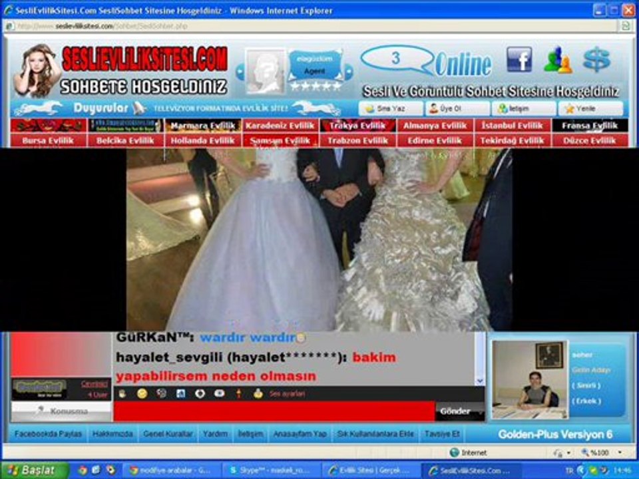Viewport: 639px width, 479px height.
Task: Open the Facebook icon in the header
Action: coord(519,59)
